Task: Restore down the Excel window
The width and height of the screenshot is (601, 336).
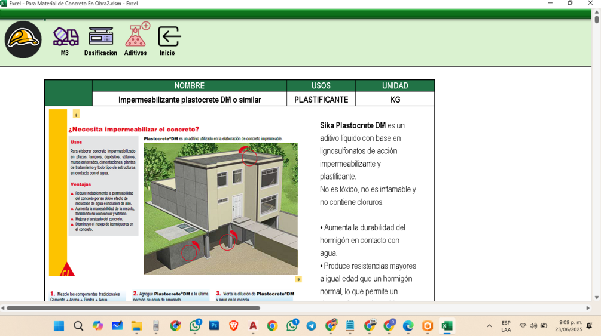Action: pyautogui.click(x=570, y=3)
